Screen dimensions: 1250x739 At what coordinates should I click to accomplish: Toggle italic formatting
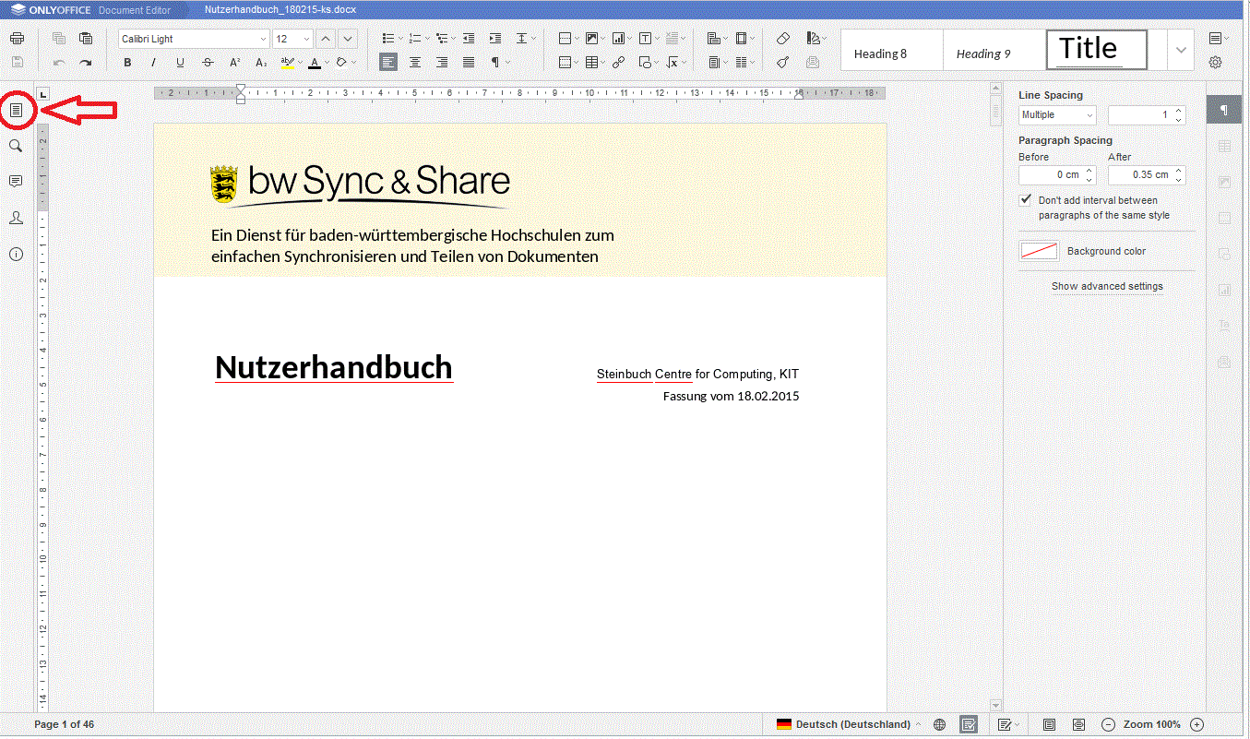pos(153,63)
